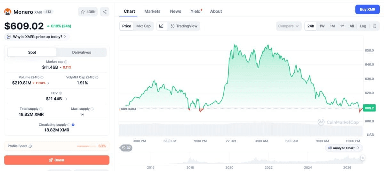
Task: Click Profile Score info icon
Action: 30,146
